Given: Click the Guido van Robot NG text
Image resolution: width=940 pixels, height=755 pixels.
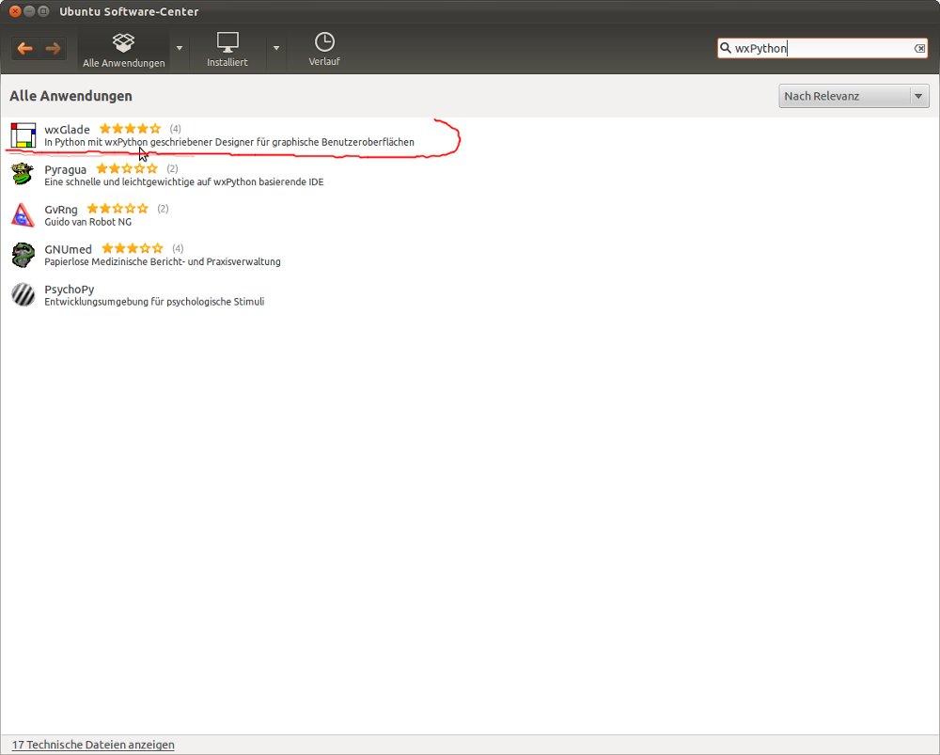Looking at the screenshot, I should pyautogui.click(x=88, y=222).
